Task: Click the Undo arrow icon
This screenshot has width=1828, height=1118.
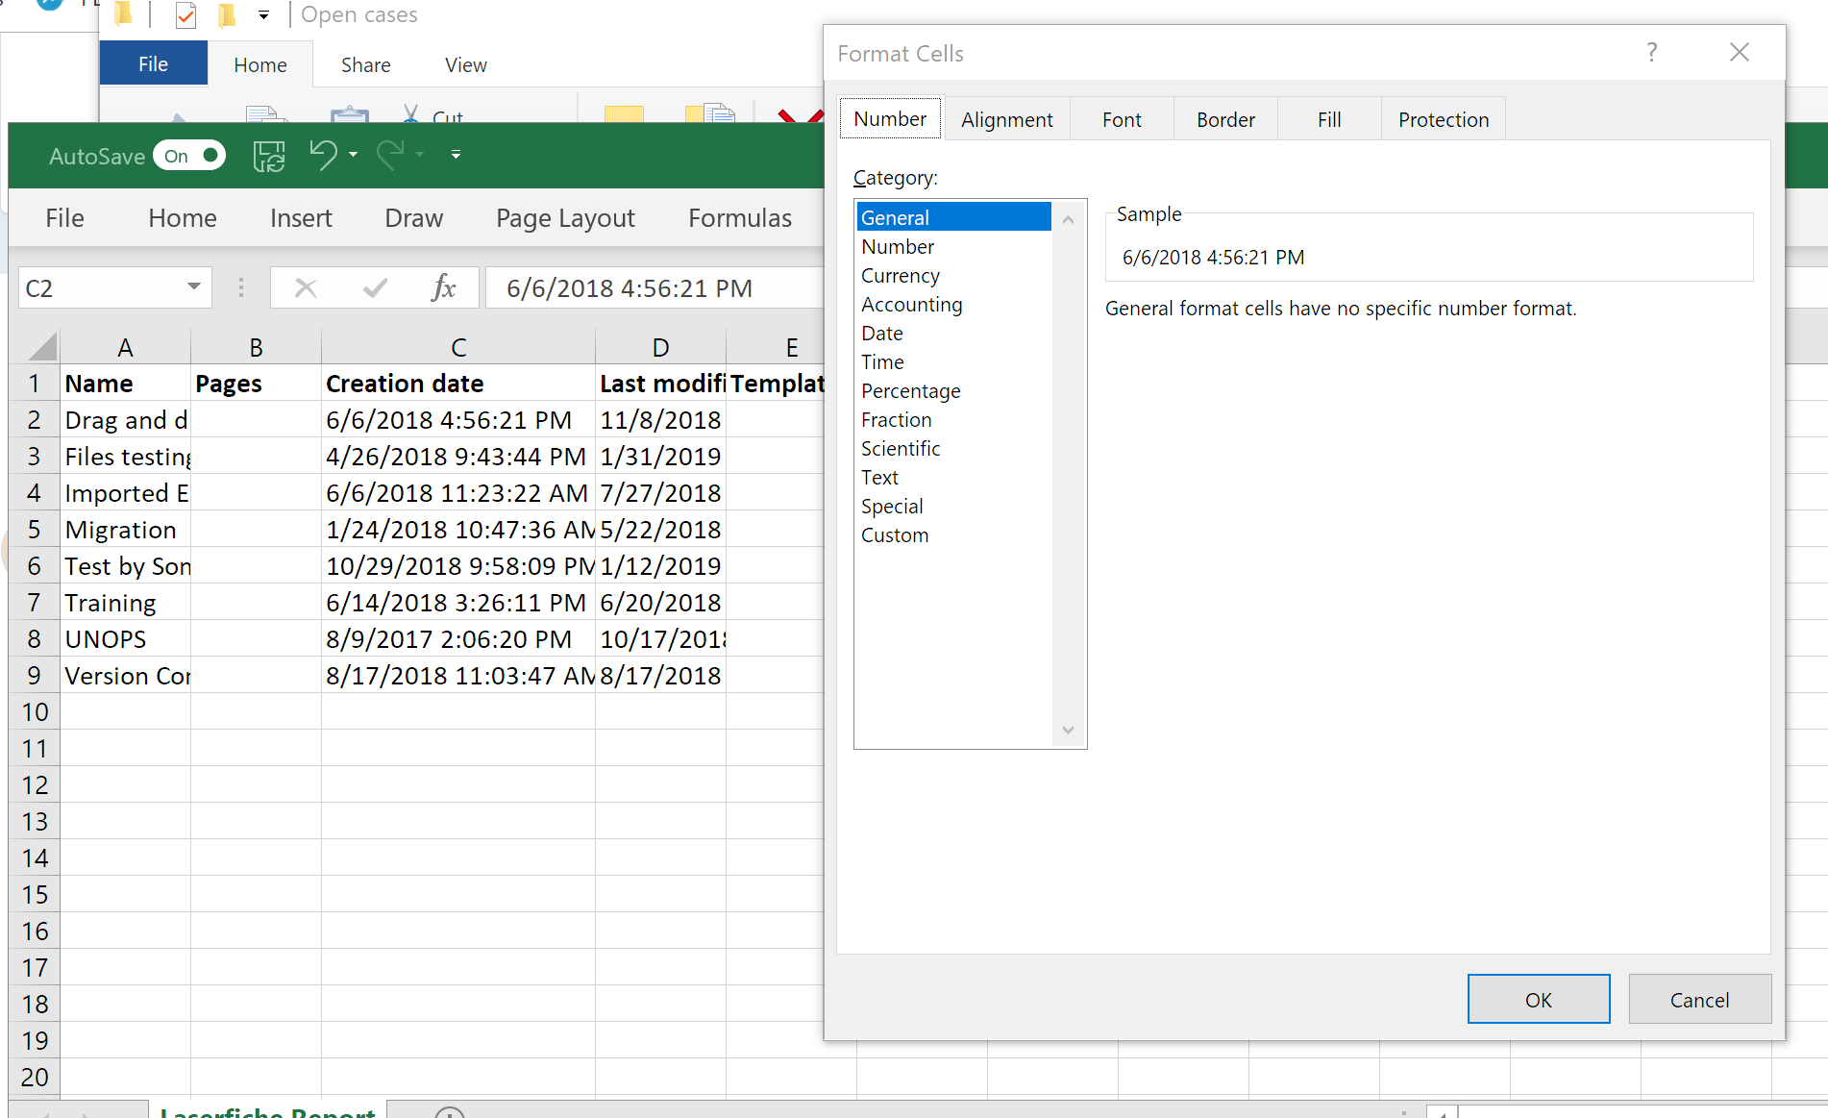Action: click(323, 155)
